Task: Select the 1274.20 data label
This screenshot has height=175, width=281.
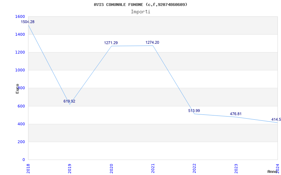Action: [x=152, y=42]
